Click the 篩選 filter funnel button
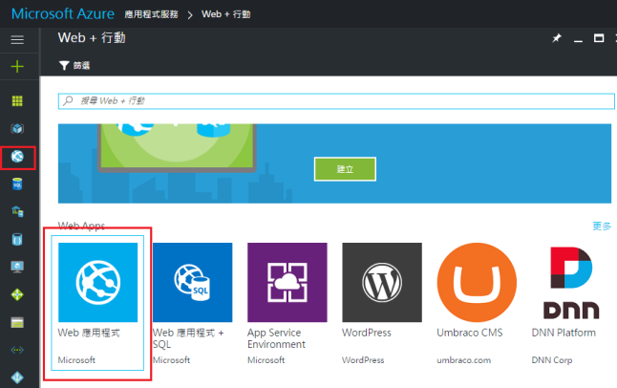617x388 pixels. click(74, 65)
